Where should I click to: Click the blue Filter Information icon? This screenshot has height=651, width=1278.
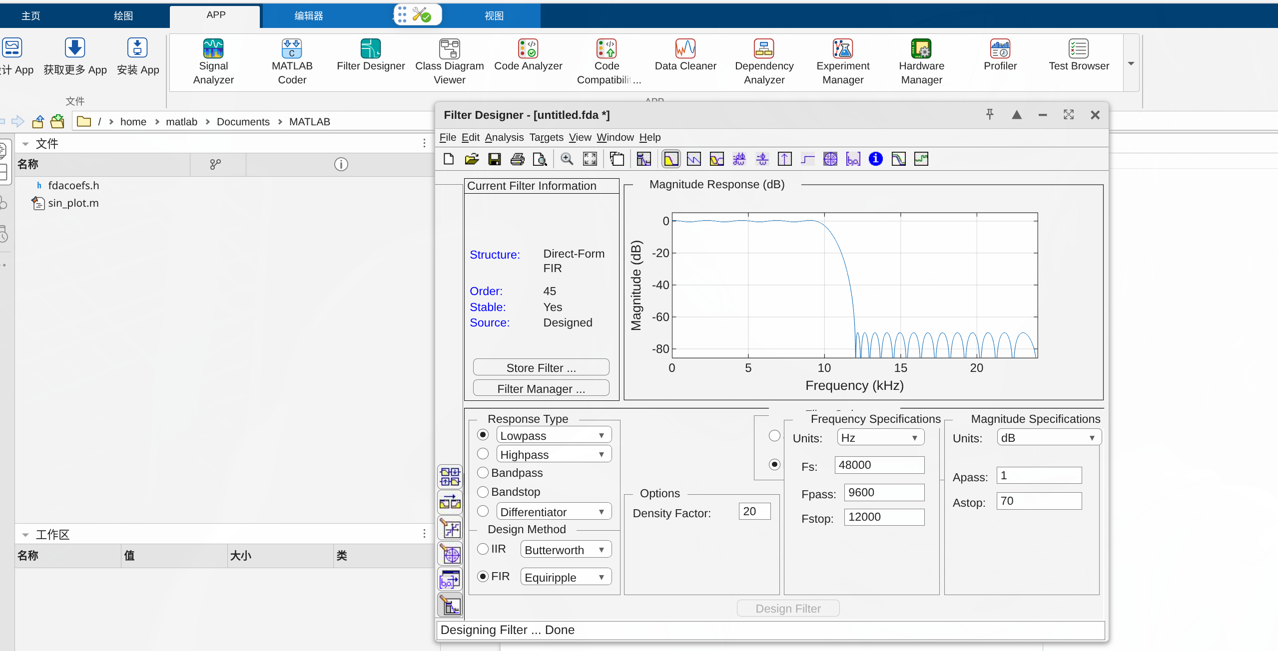[x=876, y=159]
